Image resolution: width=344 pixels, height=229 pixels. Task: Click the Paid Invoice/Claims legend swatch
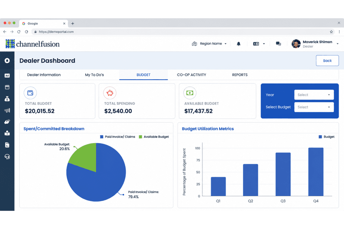click(102, 137)
